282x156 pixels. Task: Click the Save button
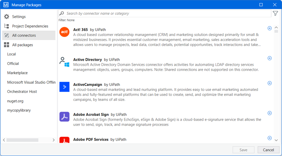243,150
